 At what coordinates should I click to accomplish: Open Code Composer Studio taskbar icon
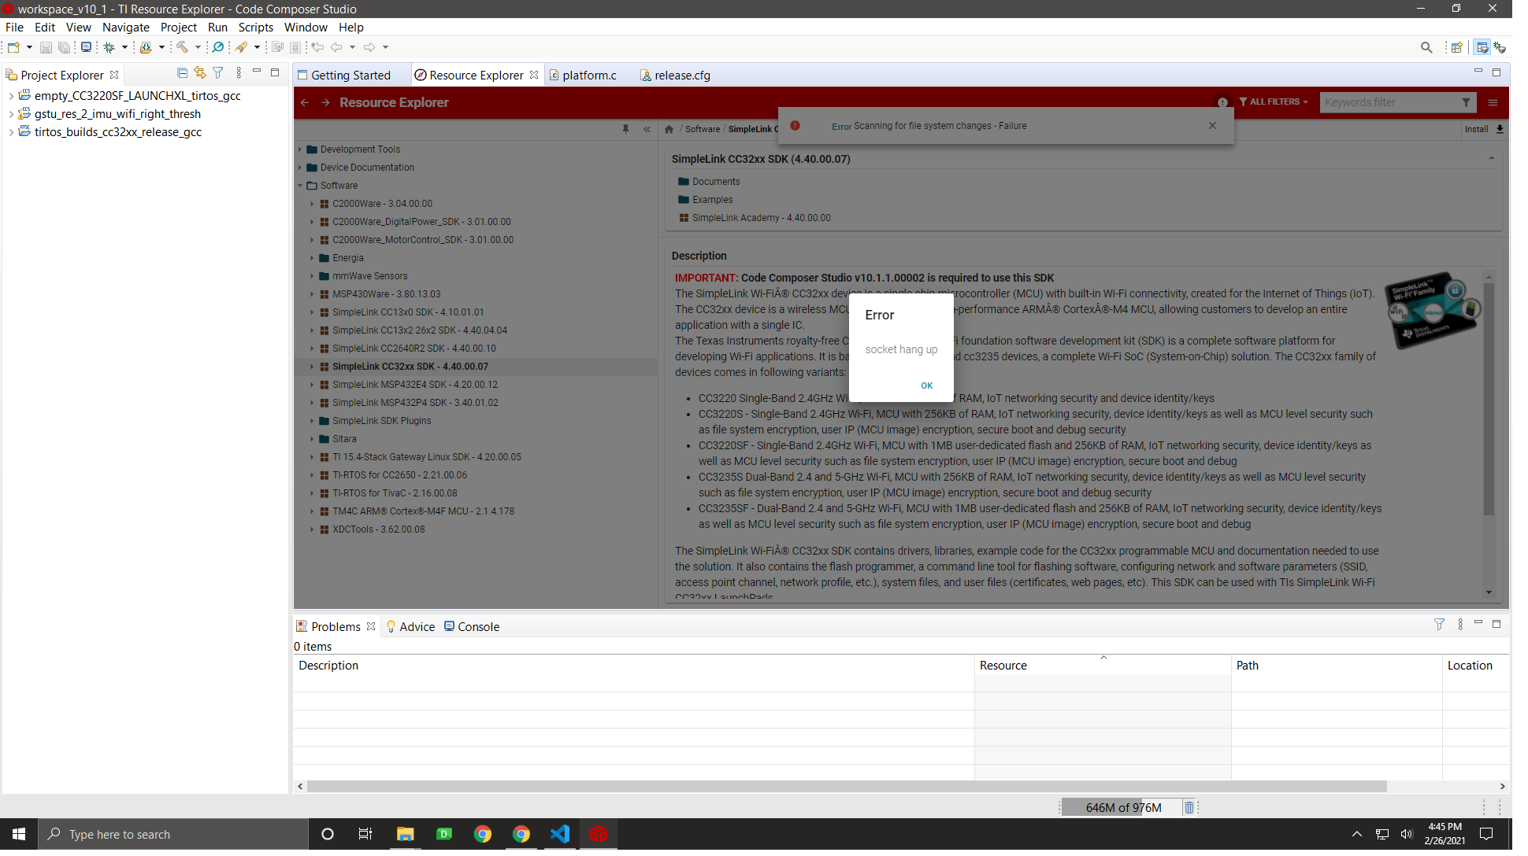(599, 835)
